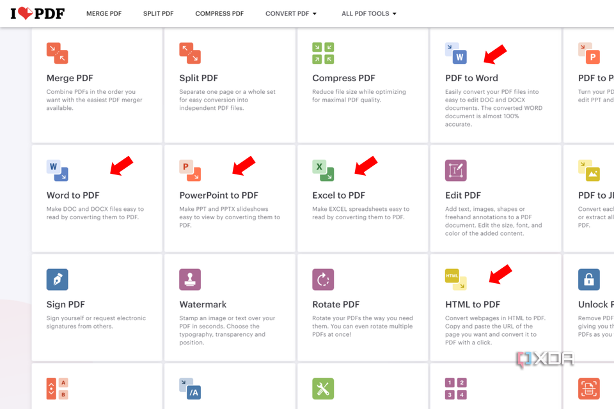This screenshot has height=409, width=614.
Task: Click the Watermark card title
Action: (203, 305)
